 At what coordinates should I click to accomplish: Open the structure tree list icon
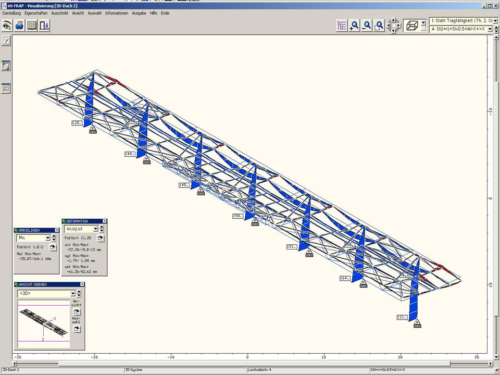(342, 26)
